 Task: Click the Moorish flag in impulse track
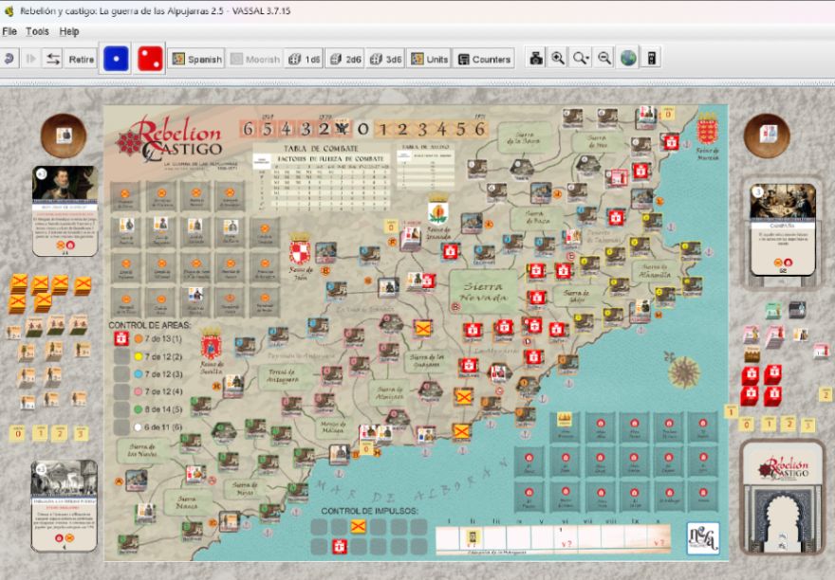click(x=358, y=527)
